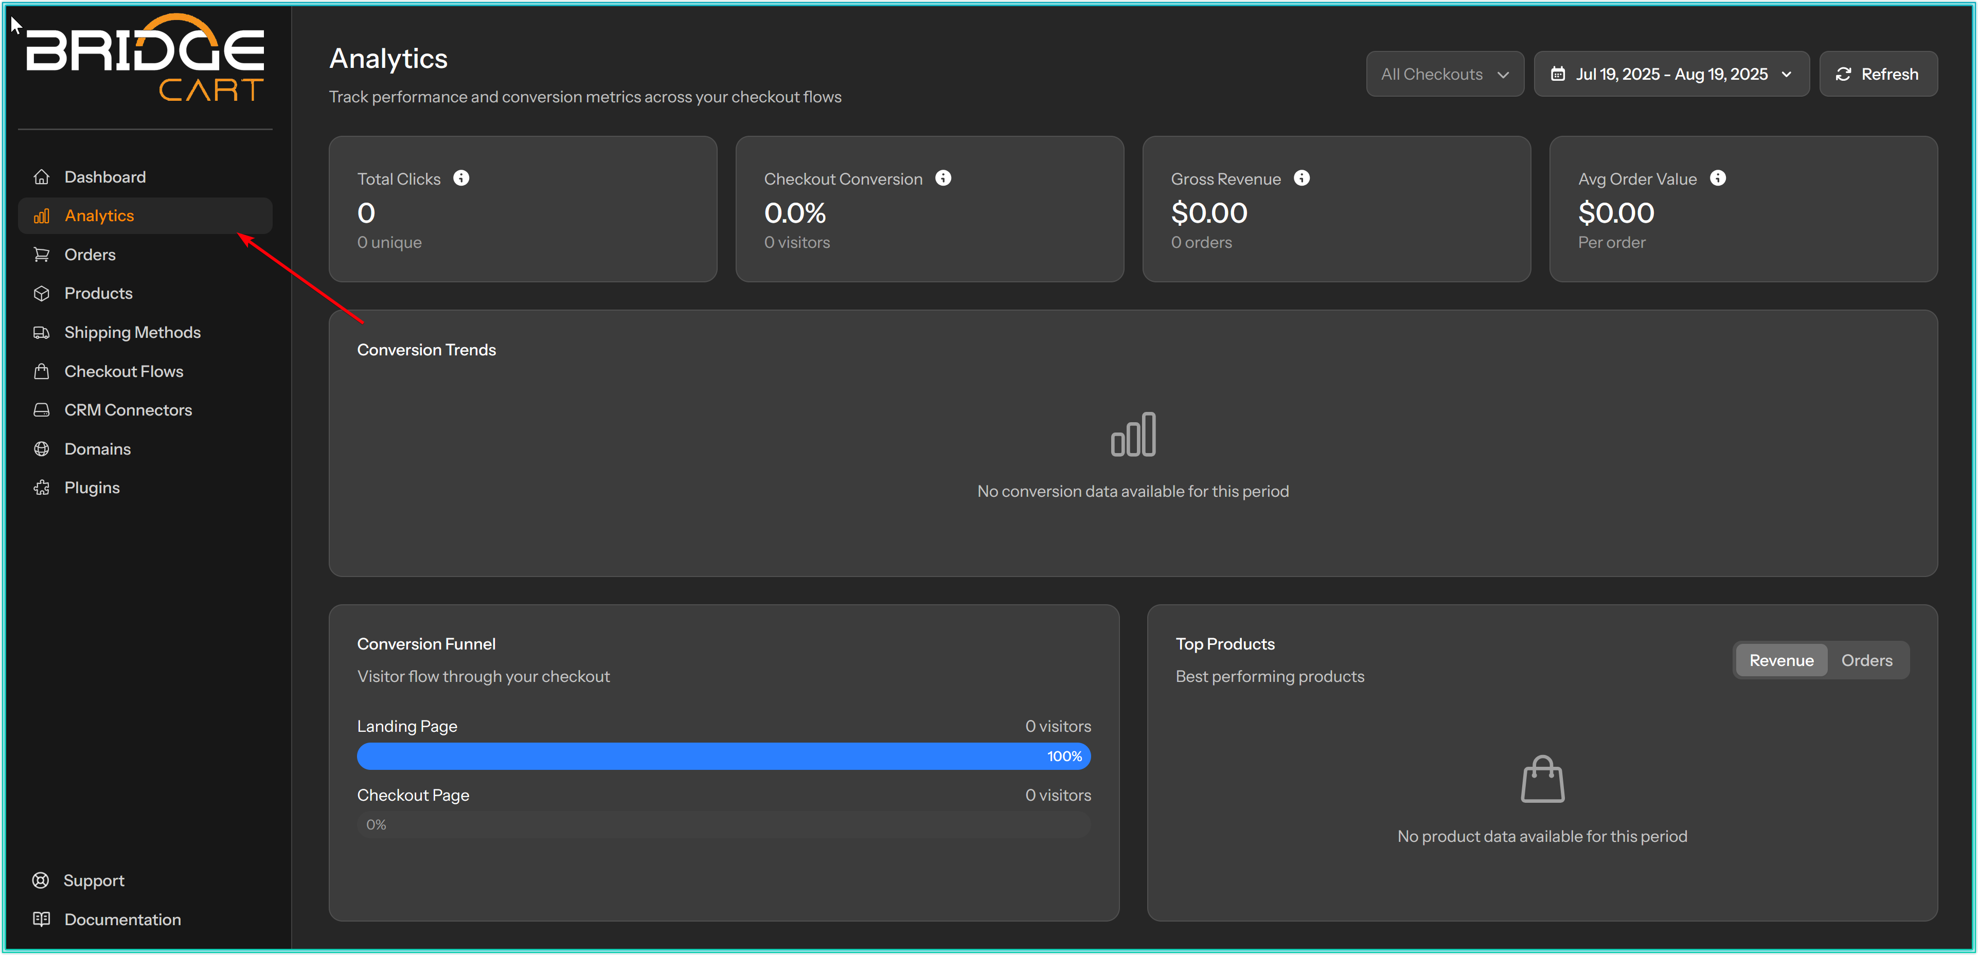Switch Top Products view to Revenue
This screenshot has width=1978, height=955.
[1780, 660]
